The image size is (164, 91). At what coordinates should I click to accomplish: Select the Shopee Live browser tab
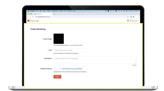pyautogui.click(x=43, y=14)
